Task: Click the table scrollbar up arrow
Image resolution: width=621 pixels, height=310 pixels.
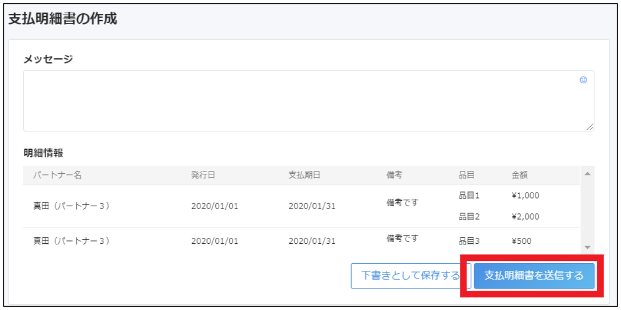Action: click(x=587, y=174)
